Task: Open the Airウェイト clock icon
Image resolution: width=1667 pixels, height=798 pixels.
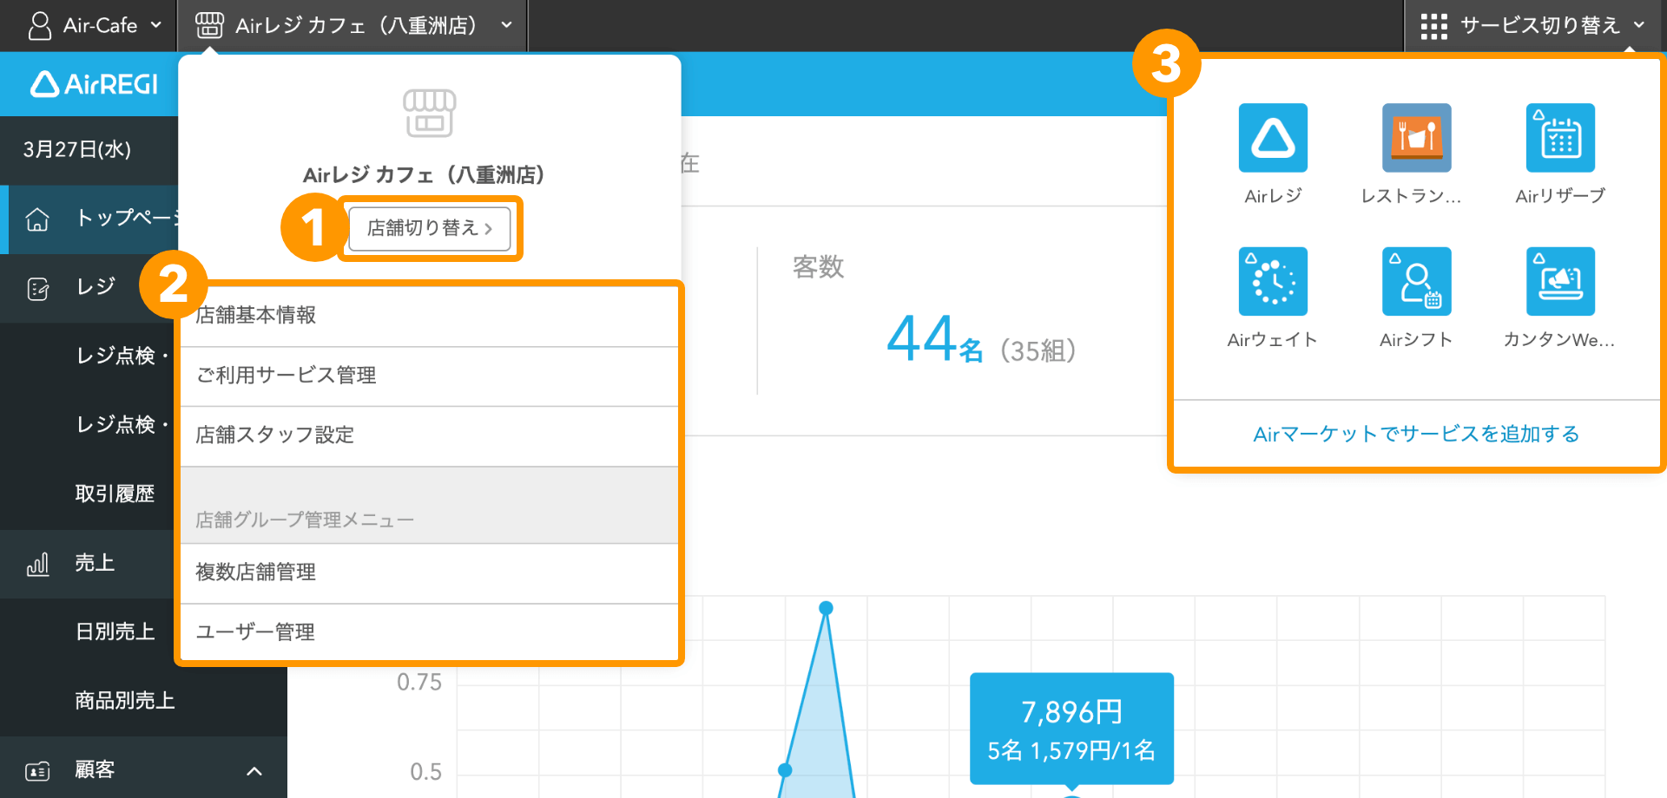Action: (x=1273, y=281)
